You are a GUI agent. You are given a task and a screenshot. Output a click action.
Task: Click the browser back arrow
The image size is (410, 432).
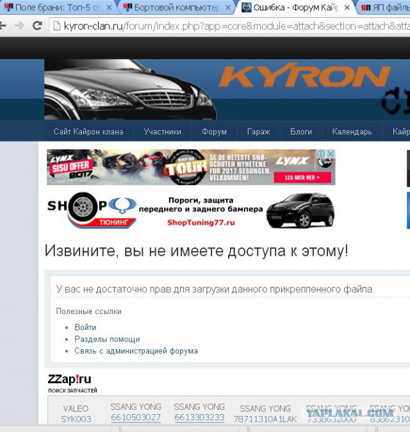point(3,26)
